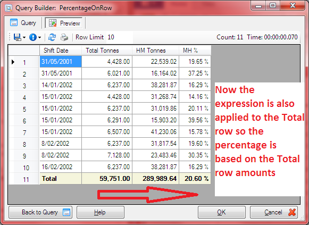The height and width of the screenshot is (225, 309).
Task: Select the 31/05/2001 cell in row 1
Action: pyautogui.click(x=61, y=62)
